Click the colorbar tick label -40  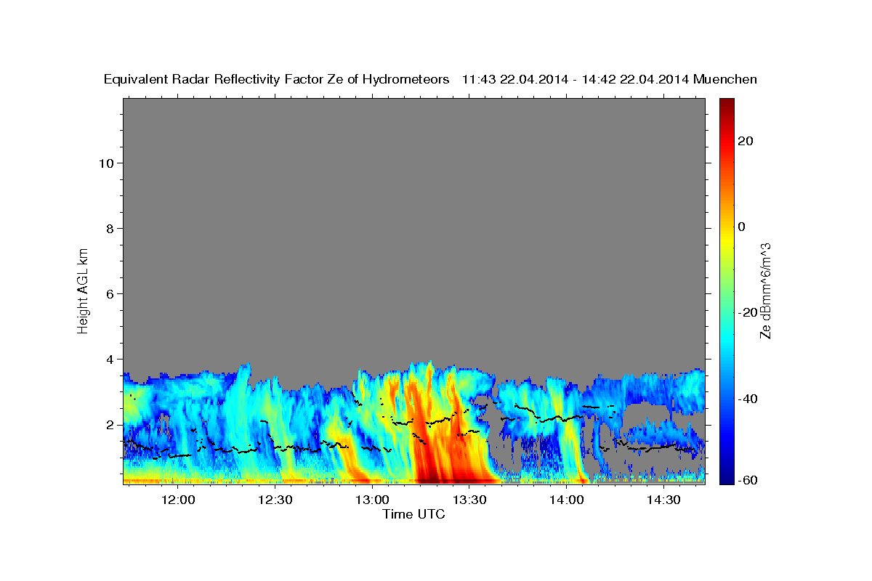[x=748, y=399]
